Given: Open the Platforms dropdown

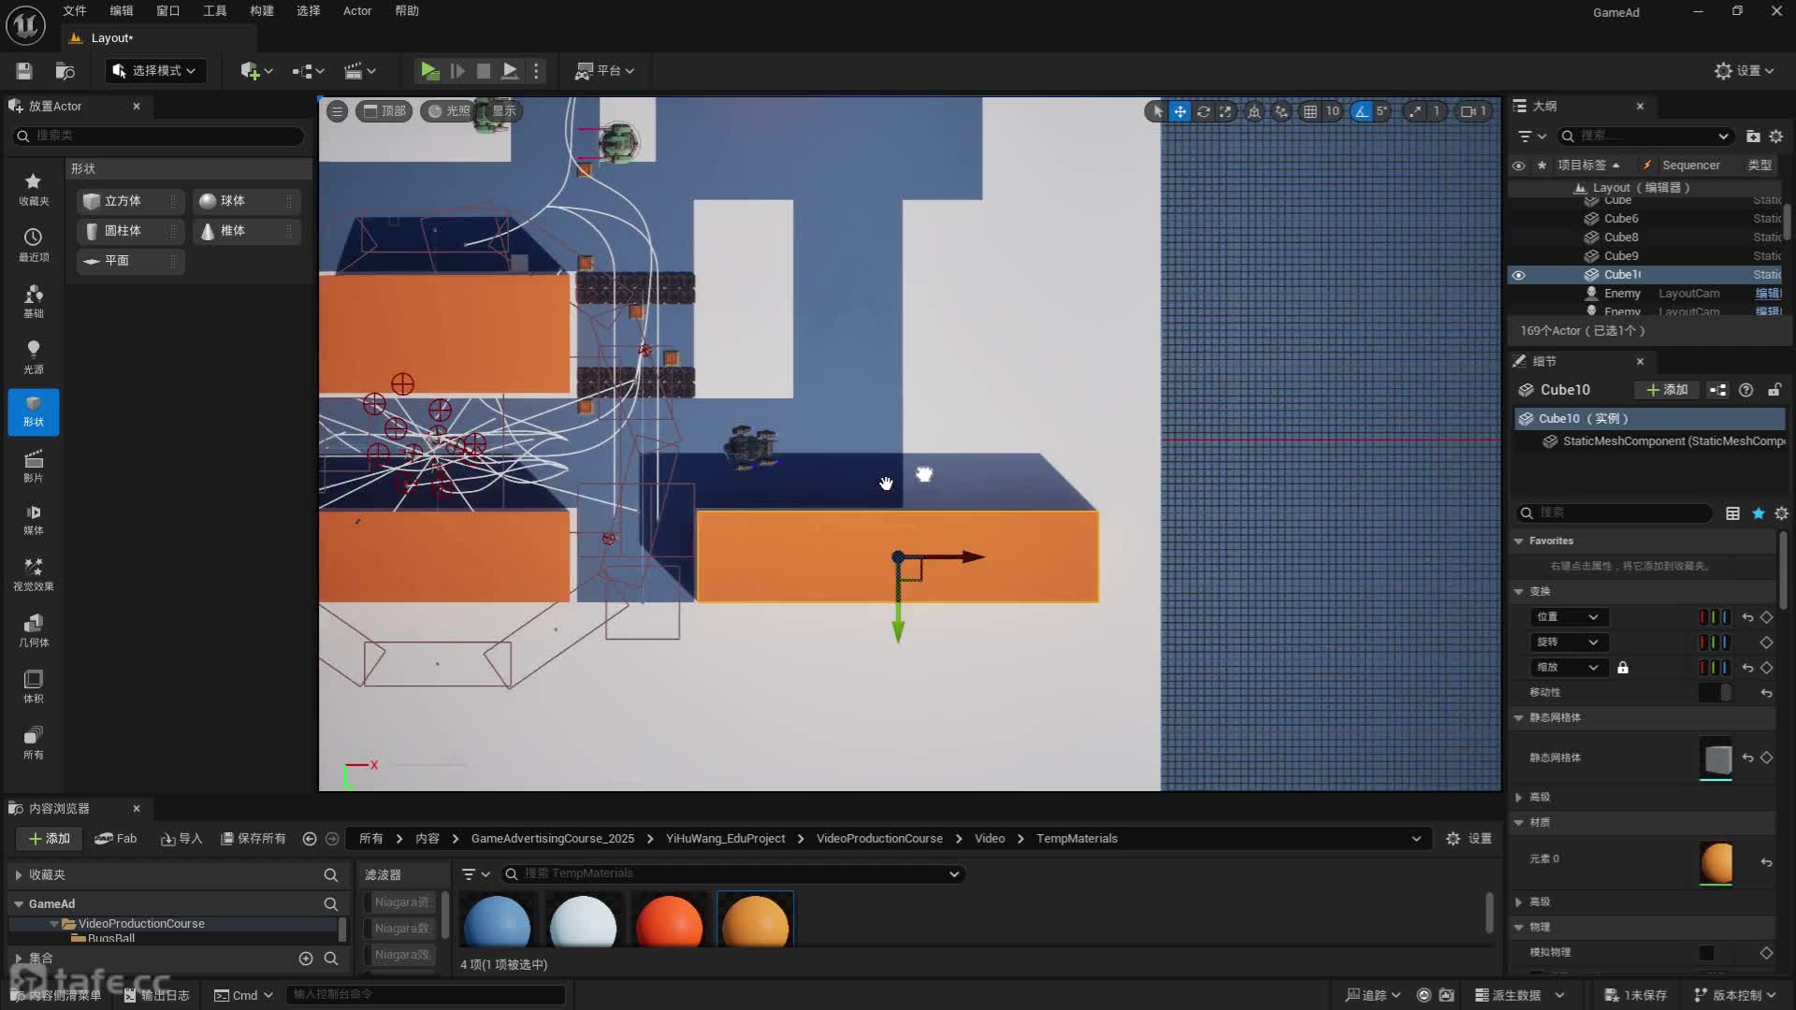Looking at the screenshot, I should (605, 70).
